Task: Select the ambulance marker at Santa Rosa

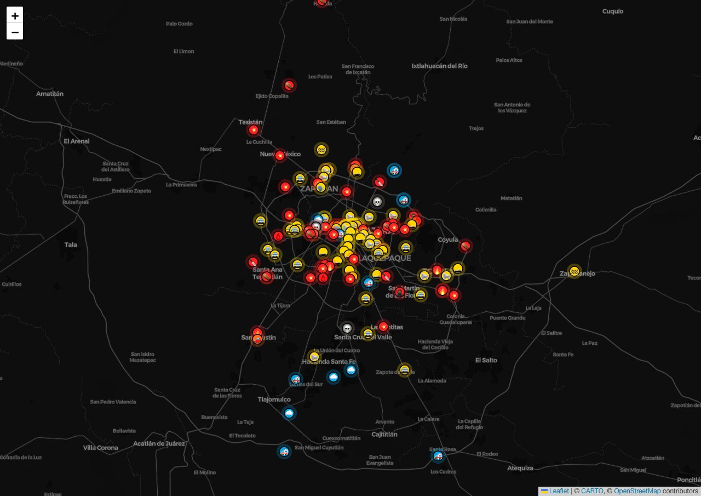Action: [438, 455]
